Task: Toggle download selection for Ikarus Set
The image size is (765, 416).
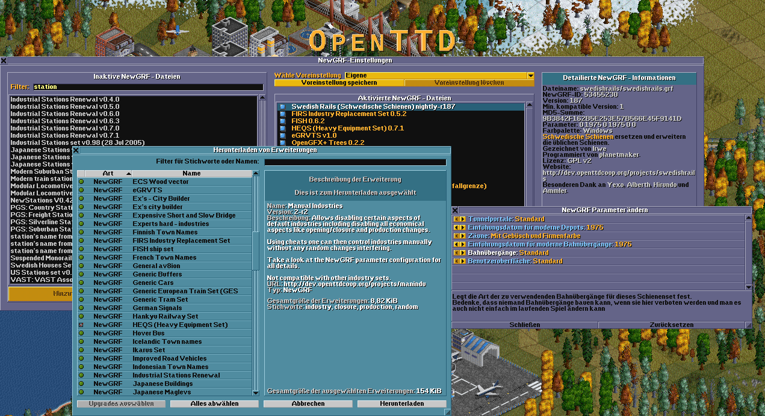Action: click(x=82, y=350)
